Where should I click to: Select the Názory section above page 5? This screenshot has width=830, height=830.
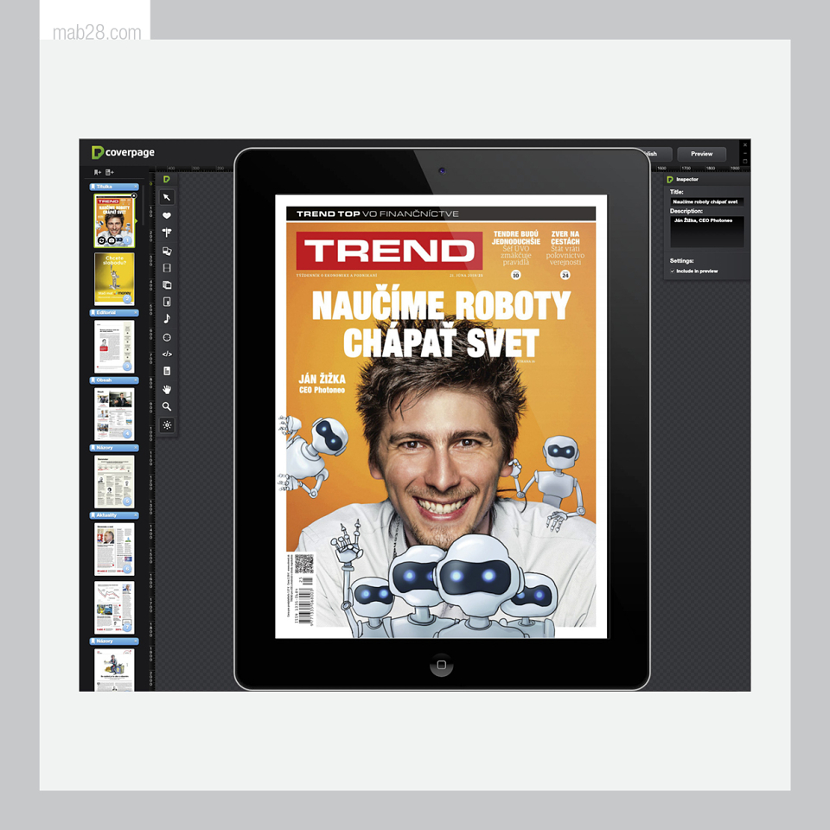(x=114, y=448)
